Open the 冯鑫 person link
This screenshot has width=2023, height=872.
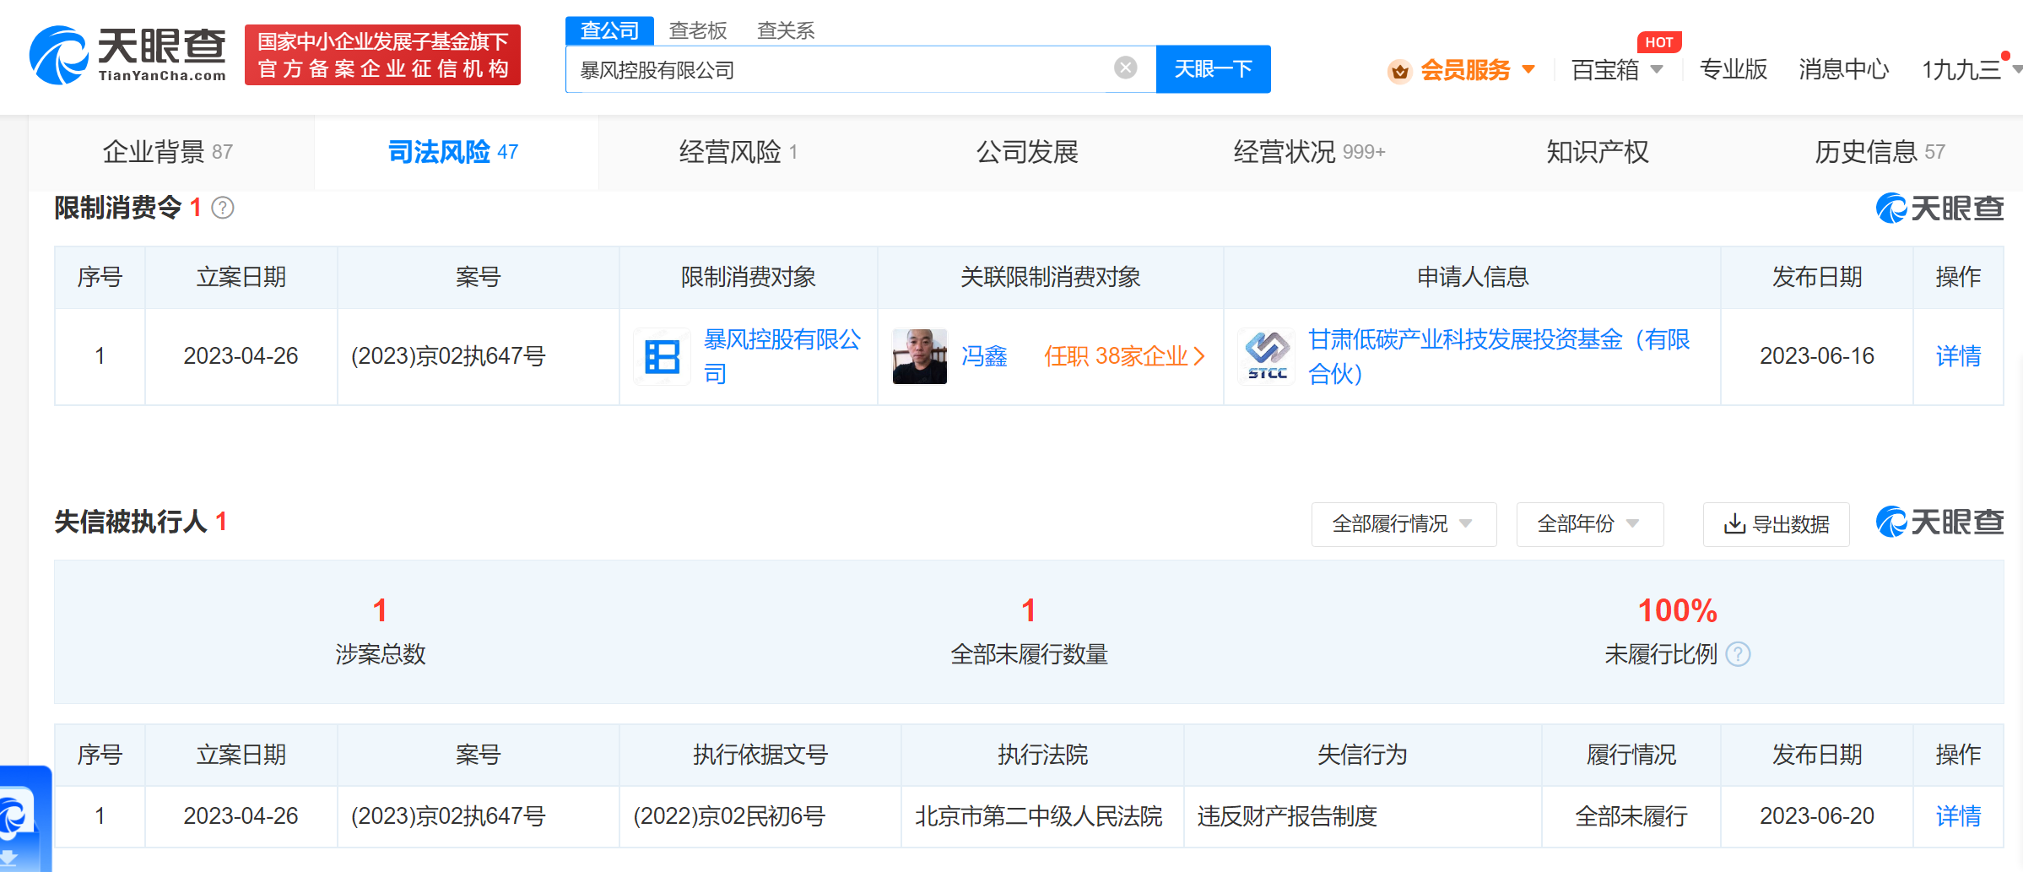point(984,356)
